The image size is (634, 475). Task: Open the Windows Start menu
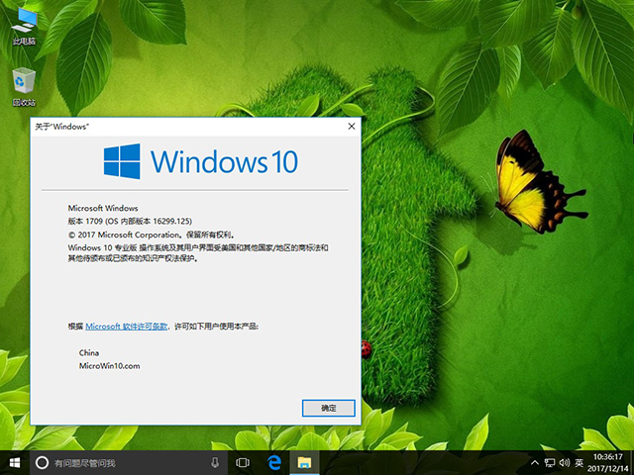tap(15, 463)
